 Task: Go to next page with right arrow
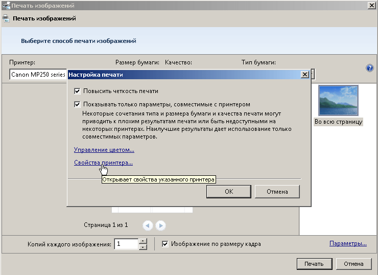coord(160,225)
